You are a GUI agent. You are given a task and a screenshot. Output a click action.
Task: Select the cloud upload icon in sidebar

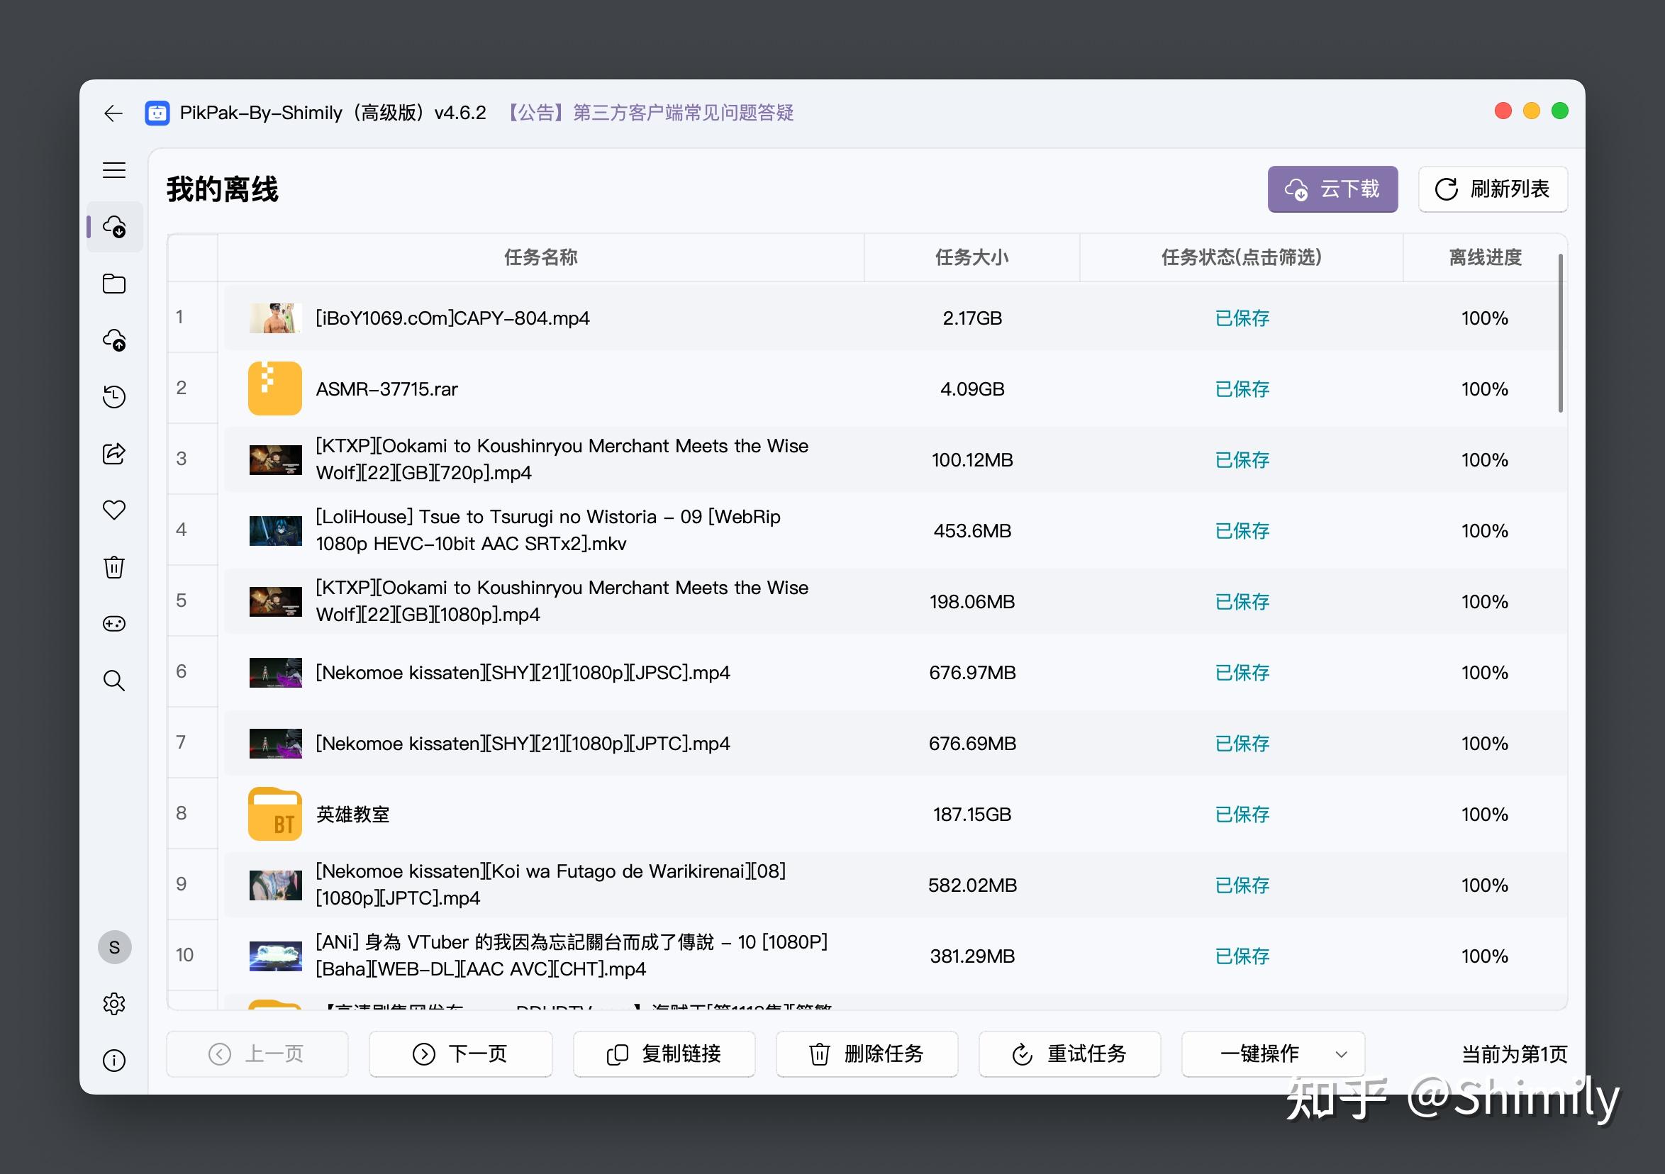pyautogui.click(x=114, y=340)
